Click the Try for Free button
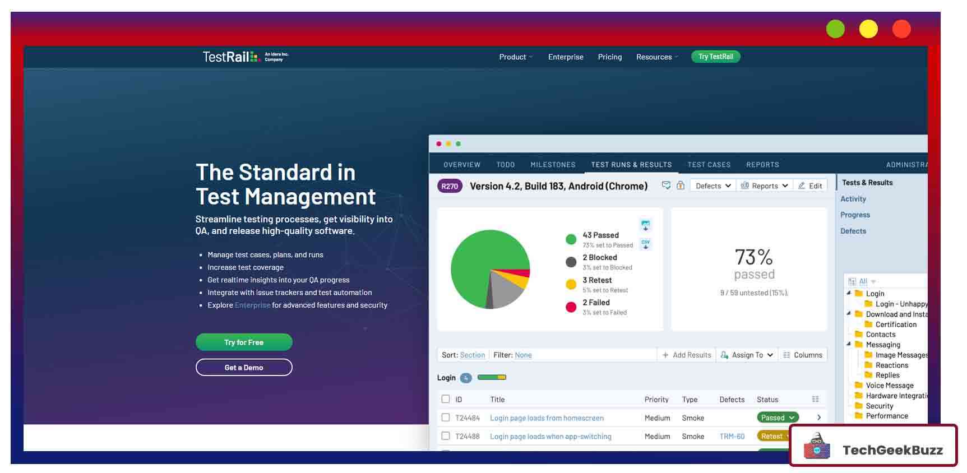The width and height of the screenshot is (967, 473). 244,342
